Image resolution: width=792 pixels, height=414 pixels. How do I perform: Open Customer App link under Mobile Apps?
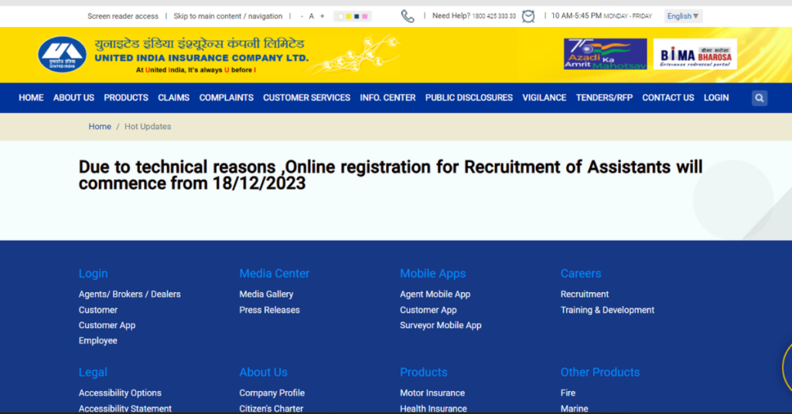428,310
